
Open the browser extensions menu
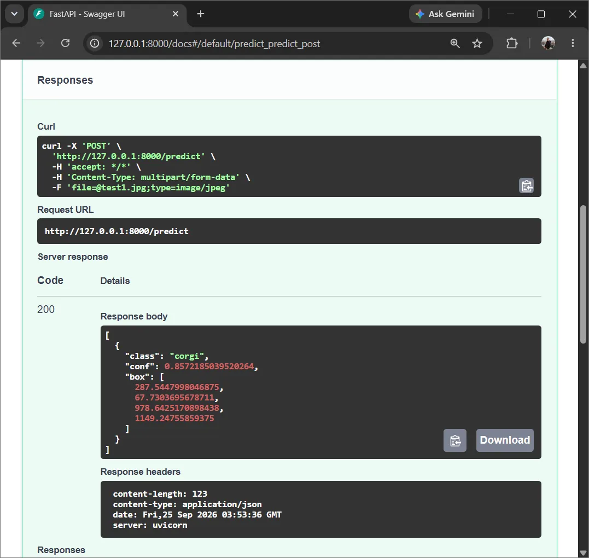[512, 44]
